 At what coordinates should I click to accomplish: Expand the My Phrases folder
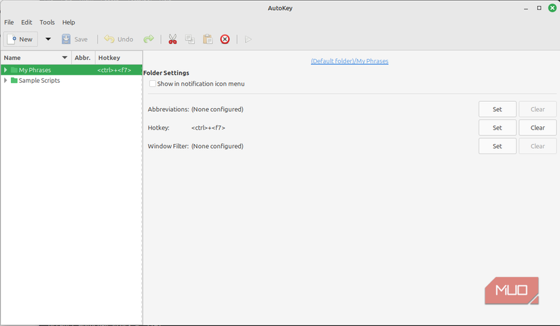coord(5,70)
